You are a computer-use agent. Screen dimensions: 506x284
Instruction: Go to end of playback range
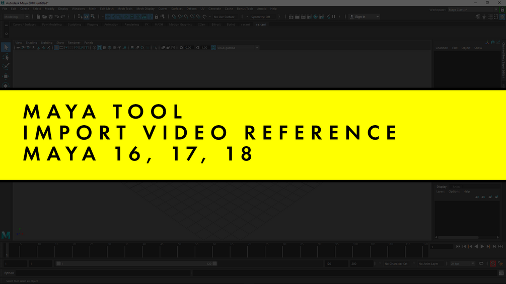[x=500, y=247]
